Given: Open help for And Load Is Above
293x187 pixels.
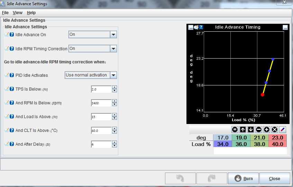Looking at the screenshot, I should [x=11, y=116].
